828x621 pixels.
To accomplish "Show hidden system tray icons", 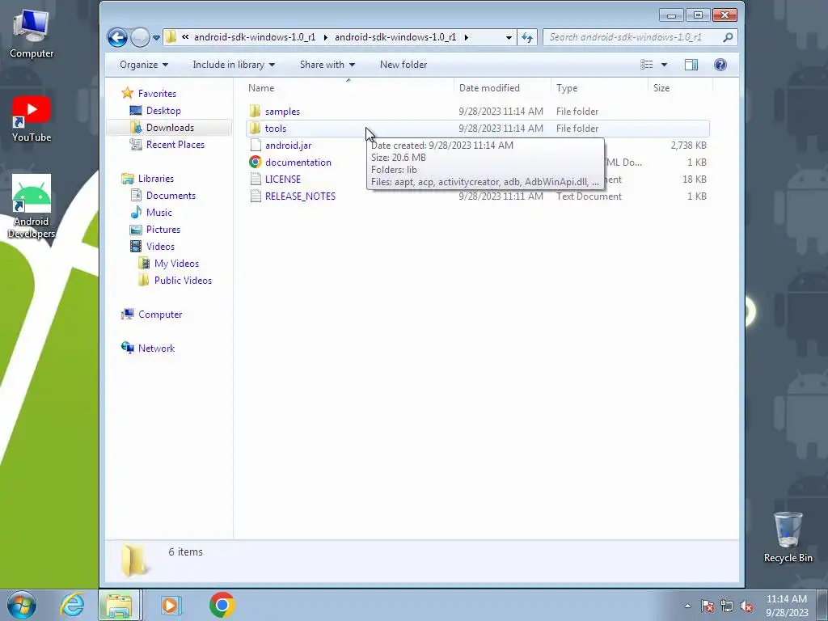I will (x=687, y=606).
